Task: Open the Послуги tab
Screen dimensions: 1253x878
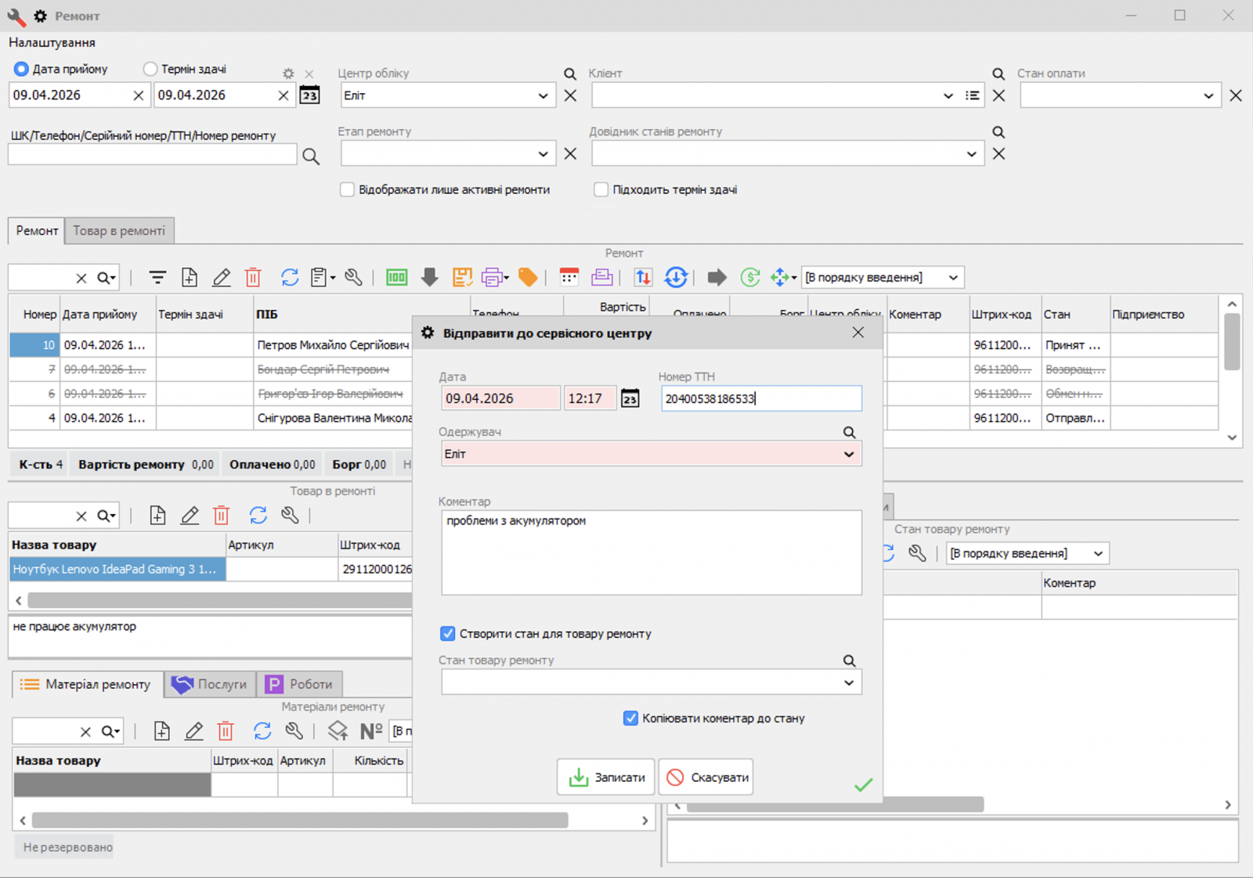Action: [x=210, y=684]
